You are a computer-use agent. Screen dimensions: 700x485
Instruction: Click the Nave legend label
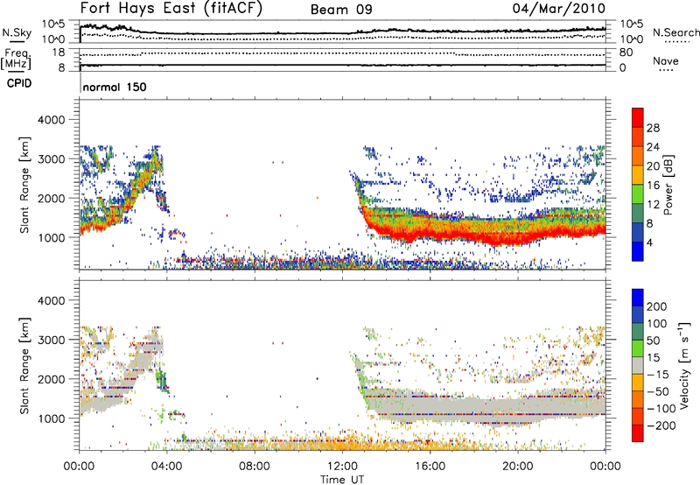pyautogui.click(x=666, y=60)
